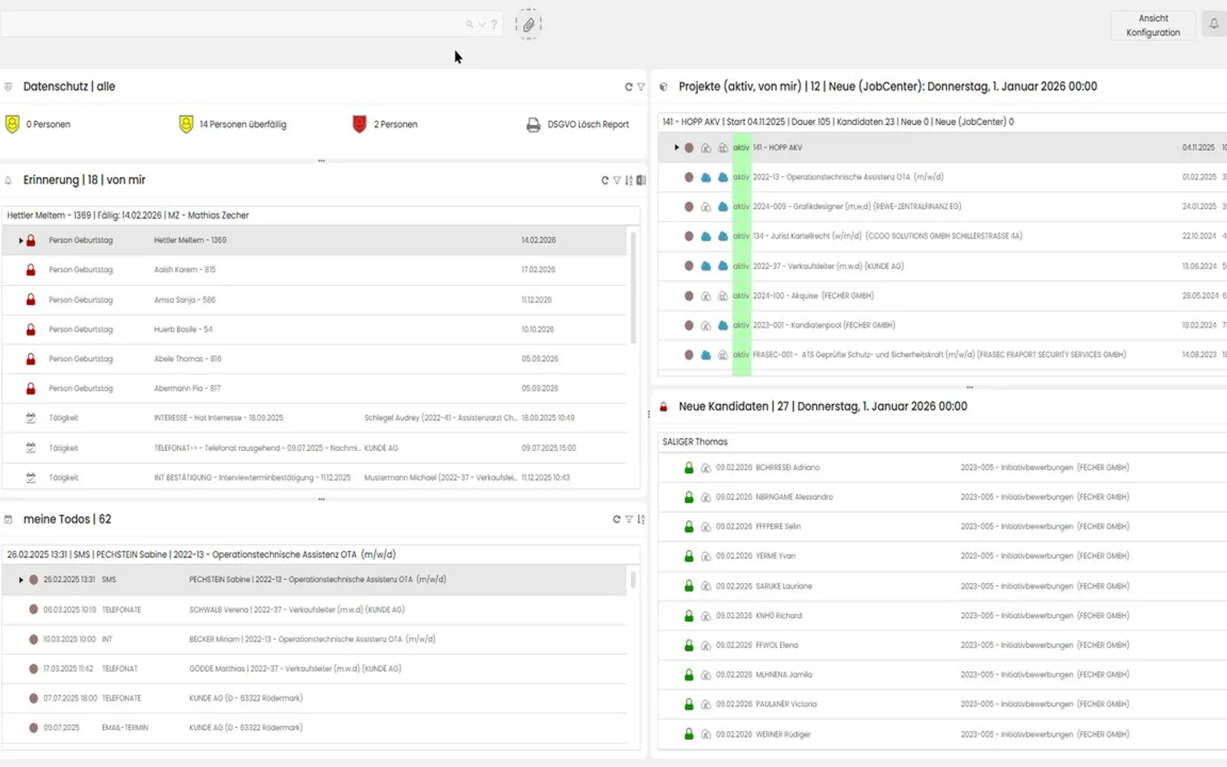Refresh the Datenschutz panel

[x=629, y=87]
